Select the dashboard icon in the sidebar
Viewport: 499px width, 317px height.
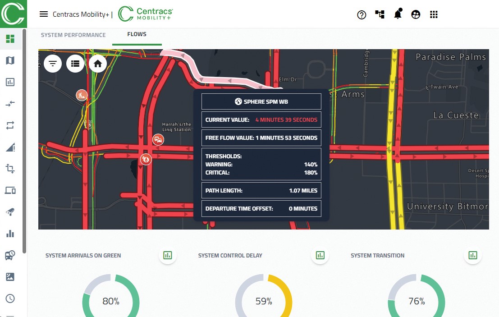pyautogui.click(x=10, y=39)
